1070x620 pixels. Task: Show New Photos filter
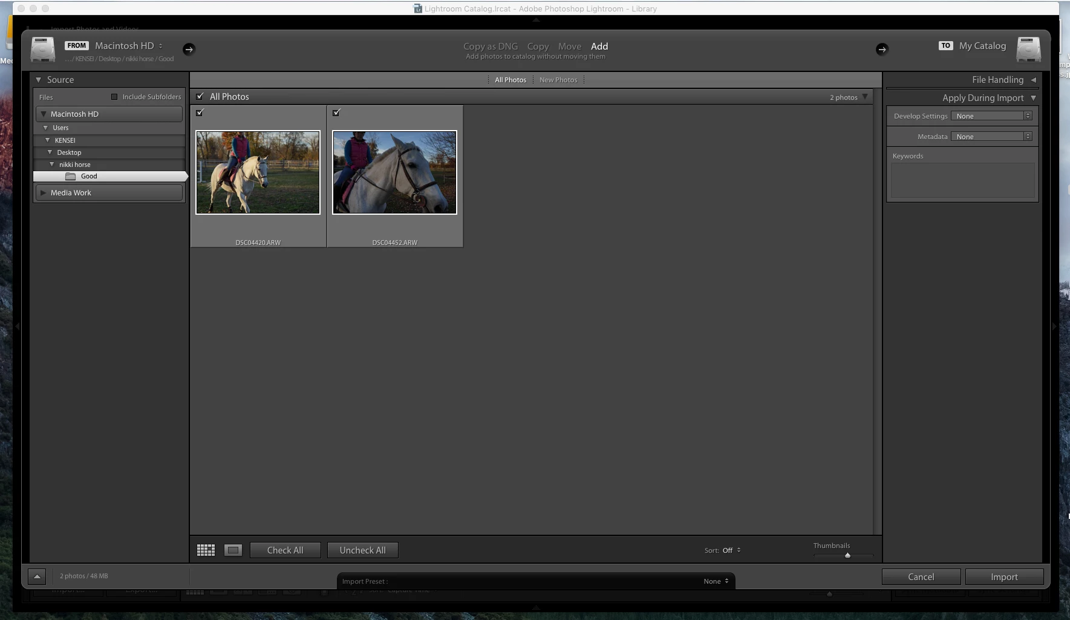(x=558, y=80)
